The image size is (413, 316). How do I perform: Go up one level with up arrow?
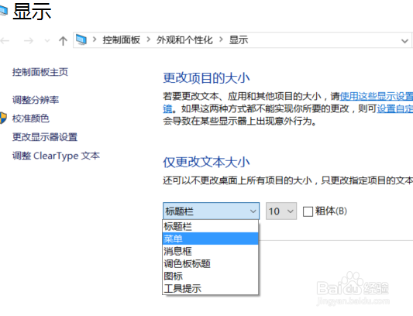point(63,41)
